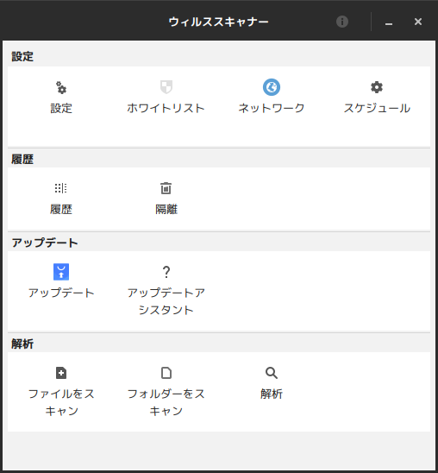Open the info icon in the title bar

pyautogui.click(x=342, y=22)
